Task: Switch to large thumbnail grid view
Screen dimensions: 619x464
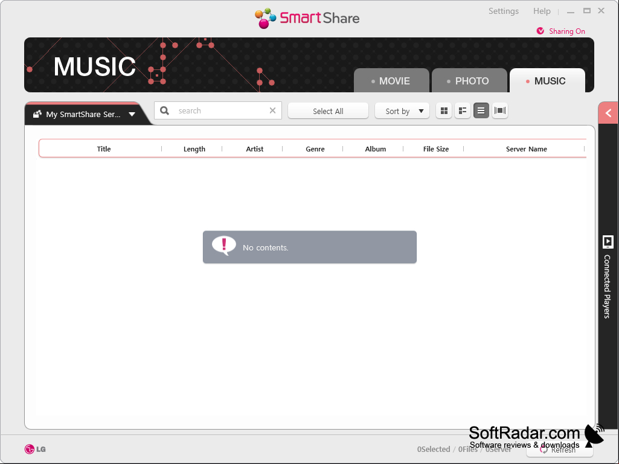Action: click(444, 110)
